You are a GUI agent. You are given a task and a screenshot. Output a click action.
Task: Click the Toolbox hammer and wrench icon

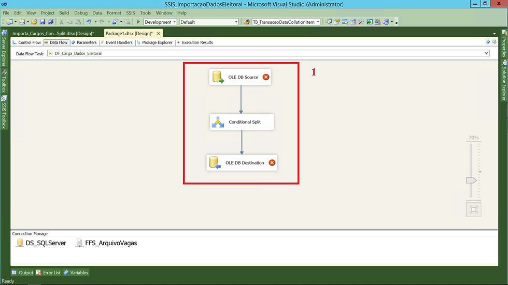click(361, 22)
